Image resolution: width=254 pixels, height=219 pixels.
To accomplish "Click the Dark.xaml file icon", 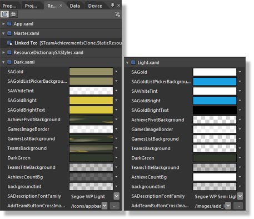I will tap(9, 62).
